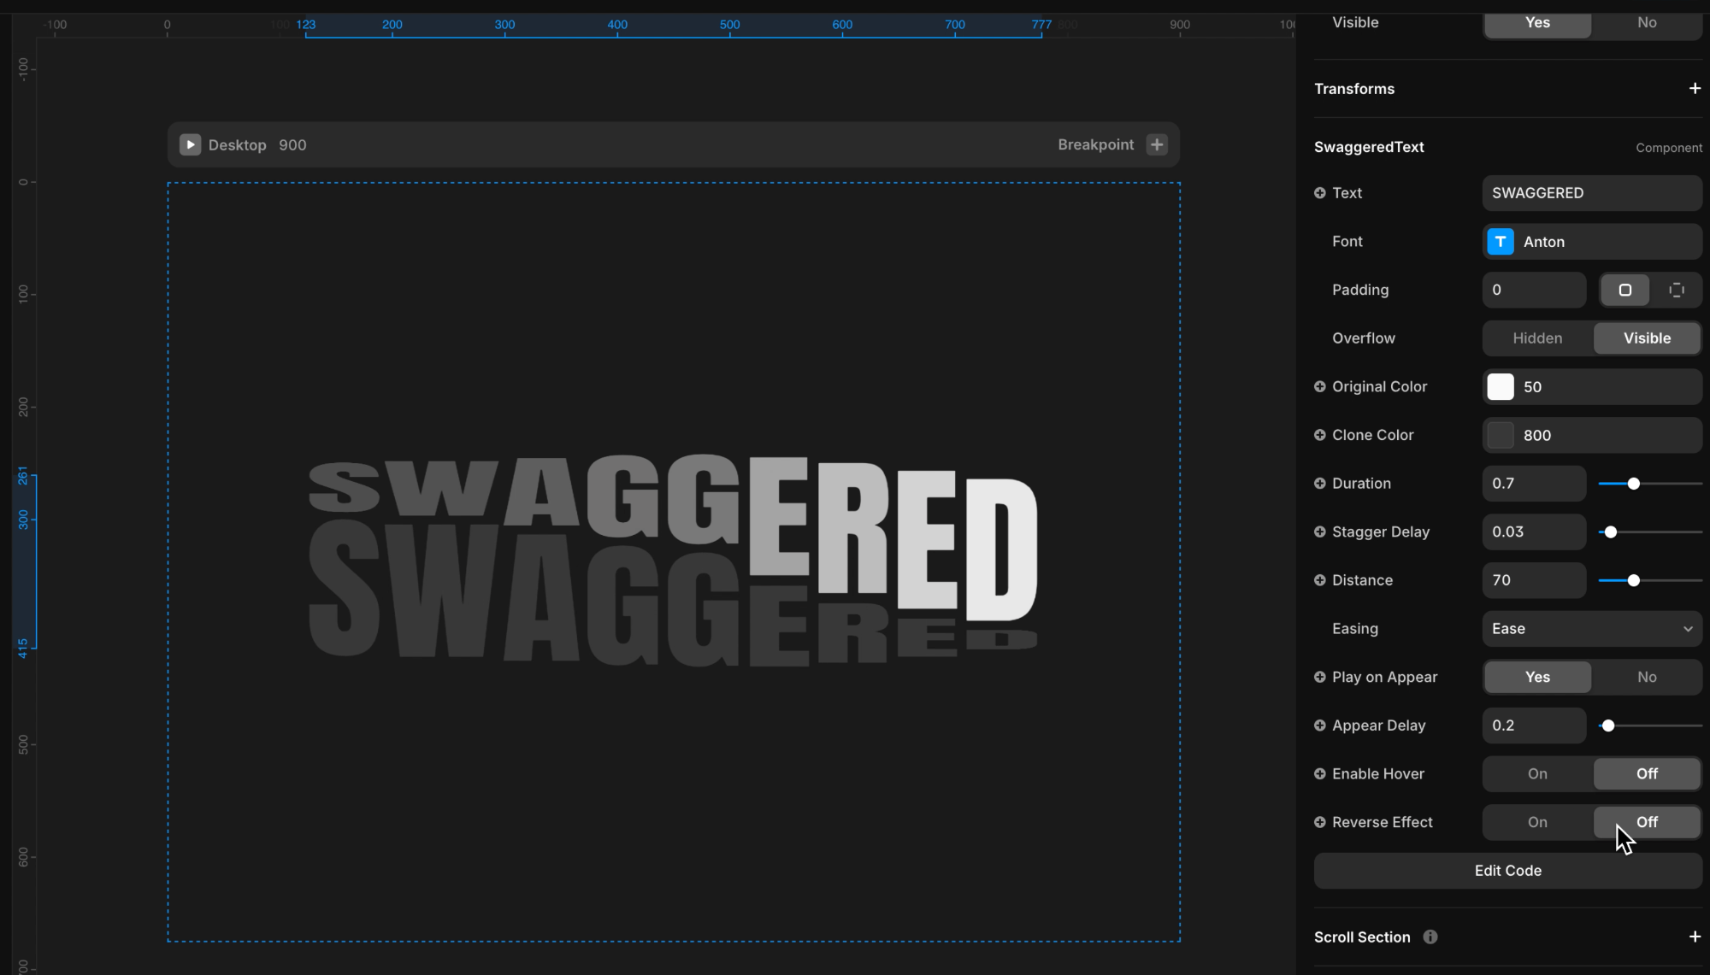Open the Scroll Section info icon
This screenshot has height=975, width=1710.
pyautogui.click(x=1430, y=937)
